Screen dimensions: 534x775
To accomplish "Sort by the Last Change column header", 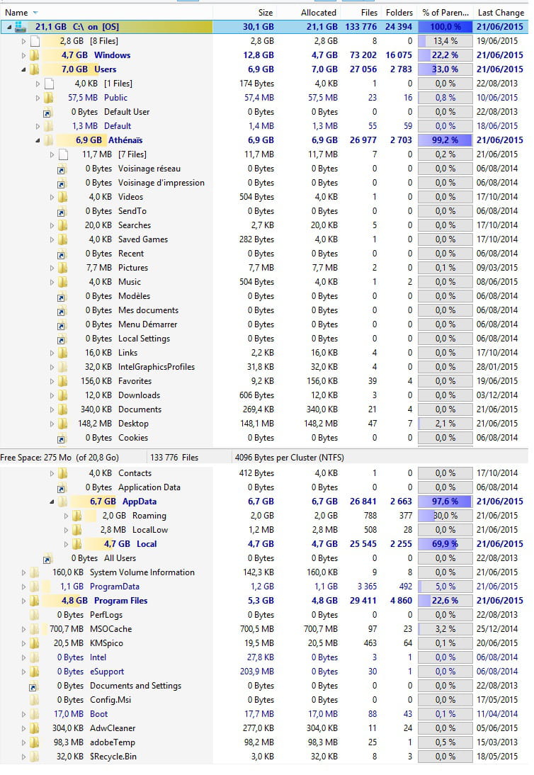I will pos(501,12).
